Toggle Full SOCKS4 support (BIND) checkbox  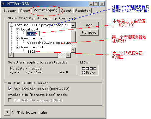10,100
